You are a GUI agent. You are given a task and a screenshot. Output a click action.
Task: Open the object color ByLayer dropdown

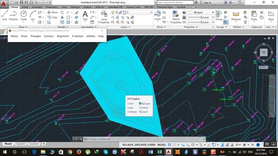point(212,13)
